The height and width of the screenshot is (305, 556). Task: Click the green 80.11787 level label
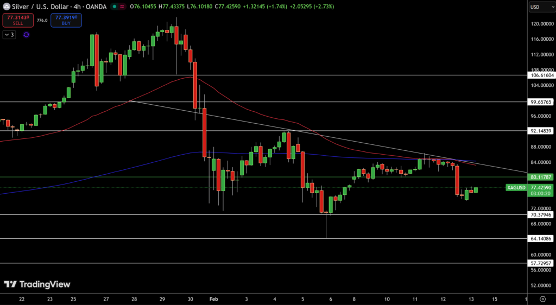click(x=541, y=177)
